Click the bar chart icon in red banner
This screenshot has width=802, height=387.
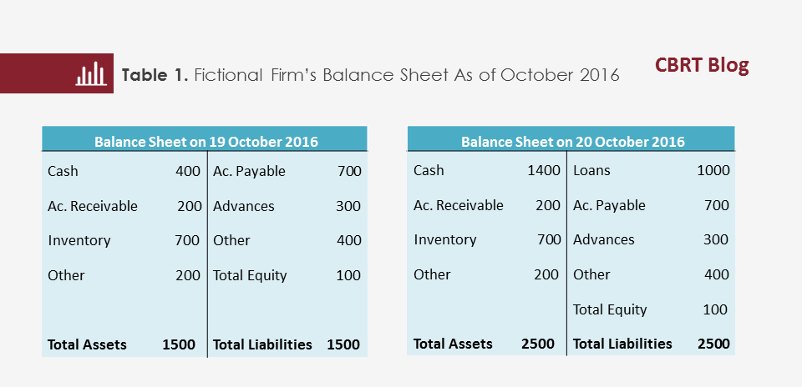tap(91, 76)
